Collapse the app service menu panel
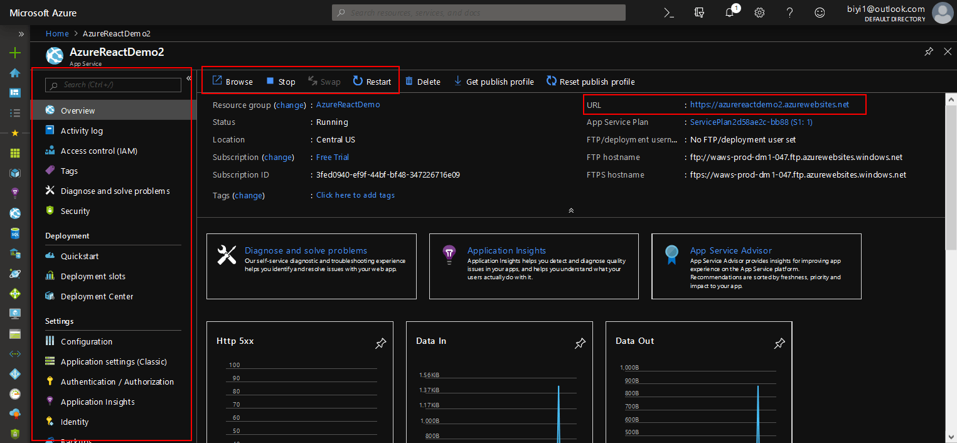Viewport: 957px width, 443px height. click(x=188, y=78)
